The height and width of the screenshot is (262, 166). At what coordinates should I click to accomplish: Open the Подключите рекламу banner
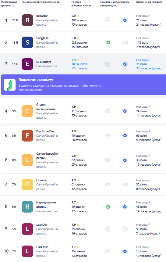click(x=83, y=85)
